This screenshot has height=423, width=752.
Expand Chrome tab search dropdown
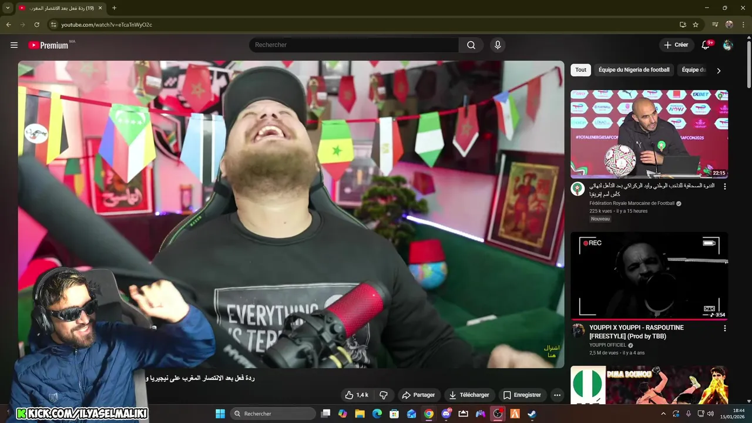pyautogui.click(x=8, y=8)
